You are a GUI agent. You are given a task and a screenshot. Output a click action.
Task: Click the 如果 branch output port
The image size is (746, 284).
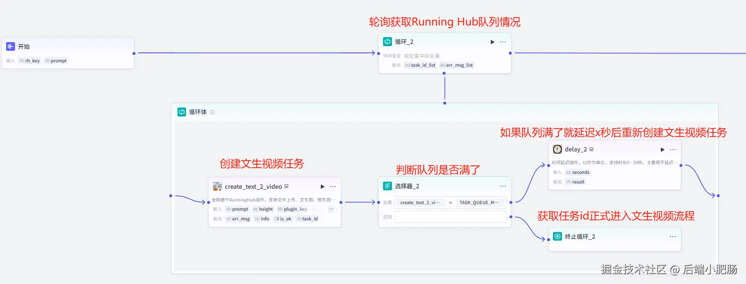[x=511, y=202]
